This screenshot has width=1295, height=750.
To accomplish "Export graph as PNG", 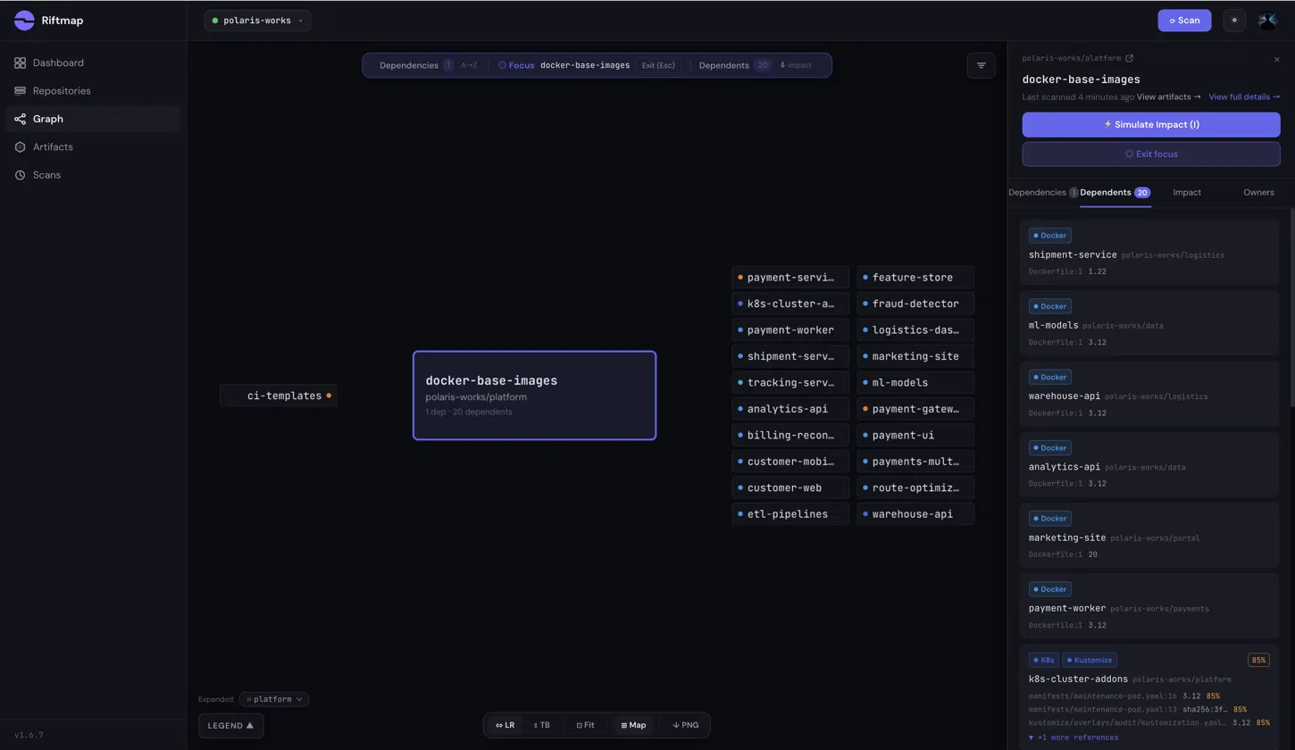I will click(686, 725).
